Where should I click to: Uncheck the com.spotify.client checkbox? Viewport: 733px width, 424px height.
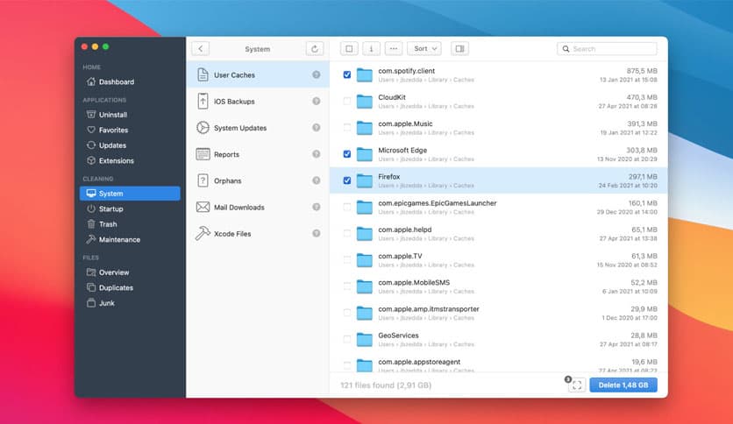pyautogui.click(x=347, y=74)
